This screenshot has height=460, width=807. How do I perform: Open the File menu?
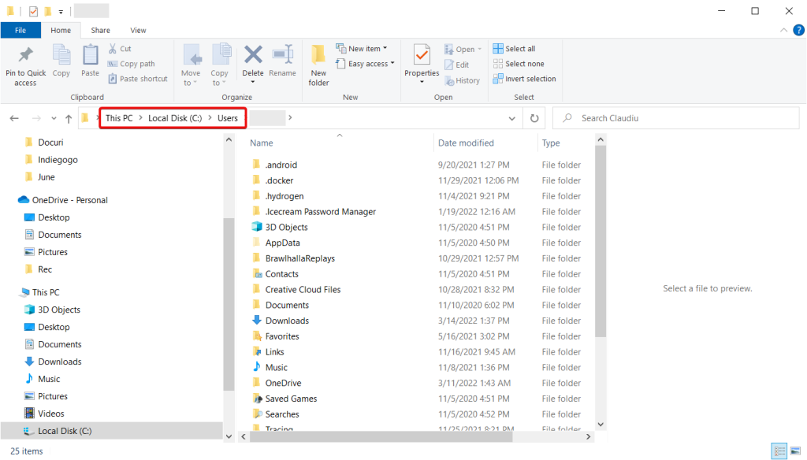click(20, 29)
